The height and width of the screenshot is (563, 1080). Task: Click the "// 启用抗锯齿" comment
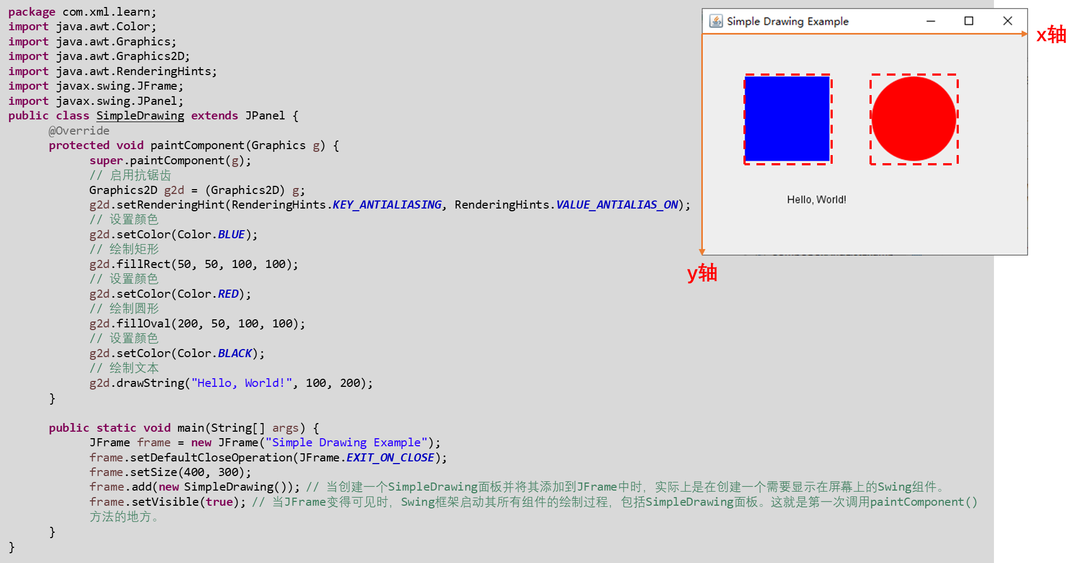130,175
